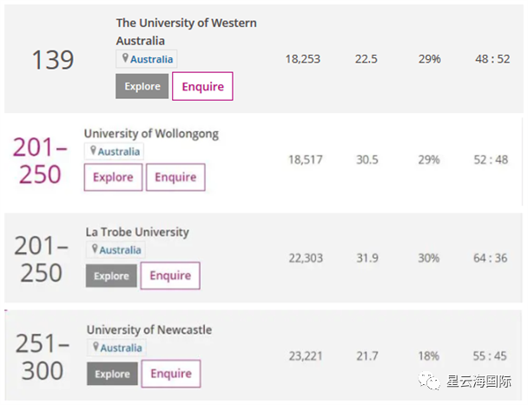Enquire about La Trobe University
The height and width of the screenshot is (405, 528).
tap(170, 276)
